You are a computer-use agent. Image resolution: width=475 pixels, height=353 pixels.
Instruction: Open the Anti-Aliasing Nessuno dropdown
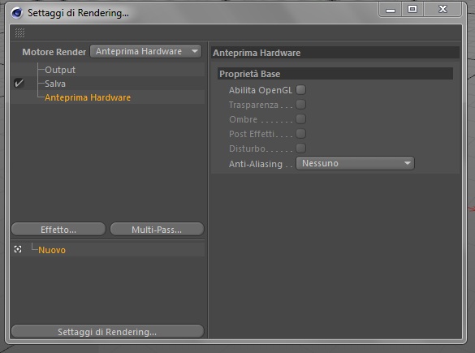click(355, 163)
